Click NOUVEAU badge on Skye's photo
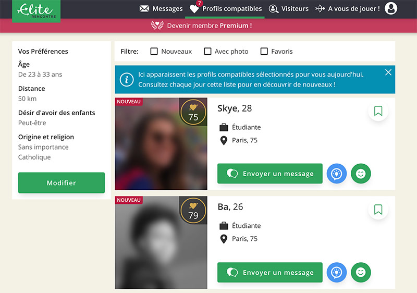This screenshot has height=293, width=417. click(x=129, y=102)
